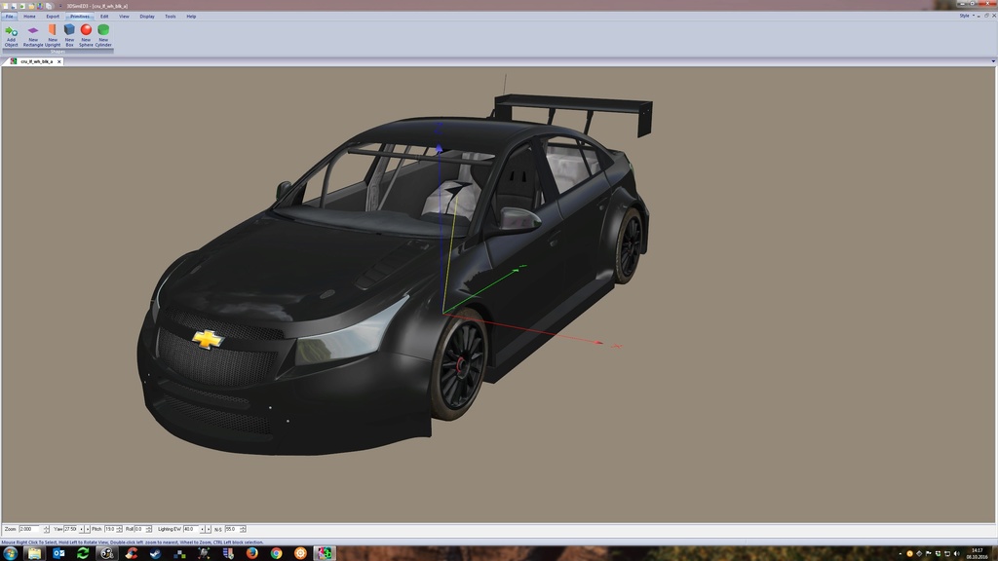Viewport: 998px width, 561px height.
Task: Click the system clock showing 14:17
Action: click(977, 553)
